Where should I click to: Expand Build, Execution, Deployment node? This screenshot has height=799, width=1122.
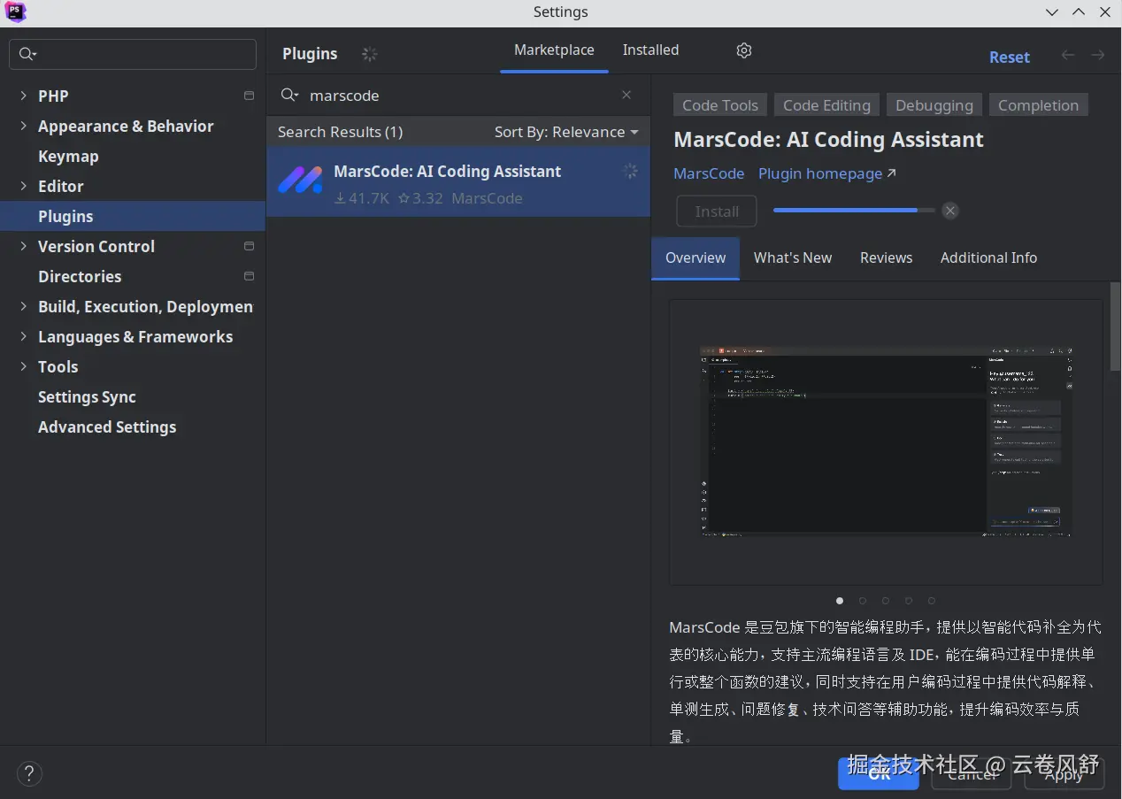pos(23,306)
